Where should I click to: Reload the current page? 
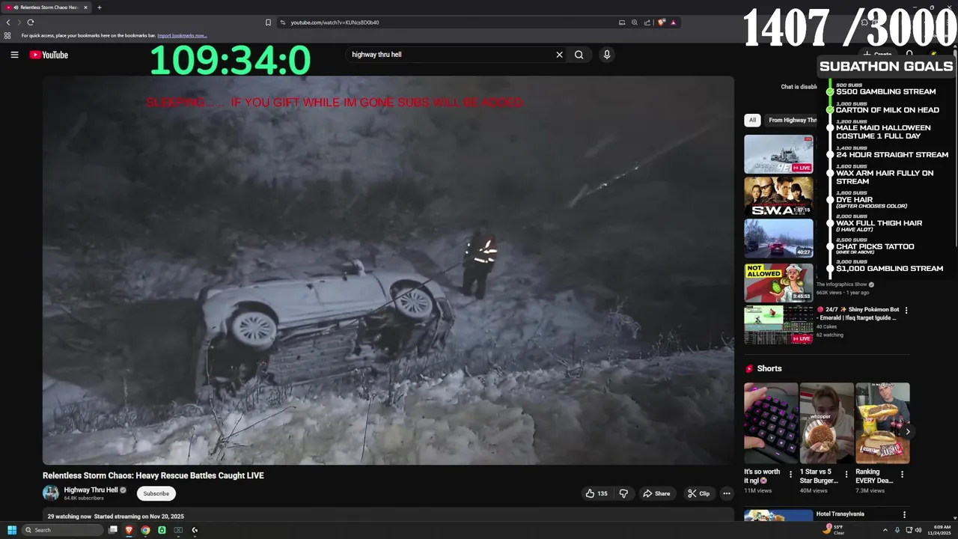31,22
